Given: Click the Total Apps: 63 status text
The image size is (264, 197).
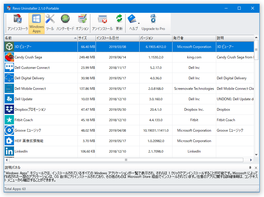Looking at the screenshot, I should pos(15,189).
